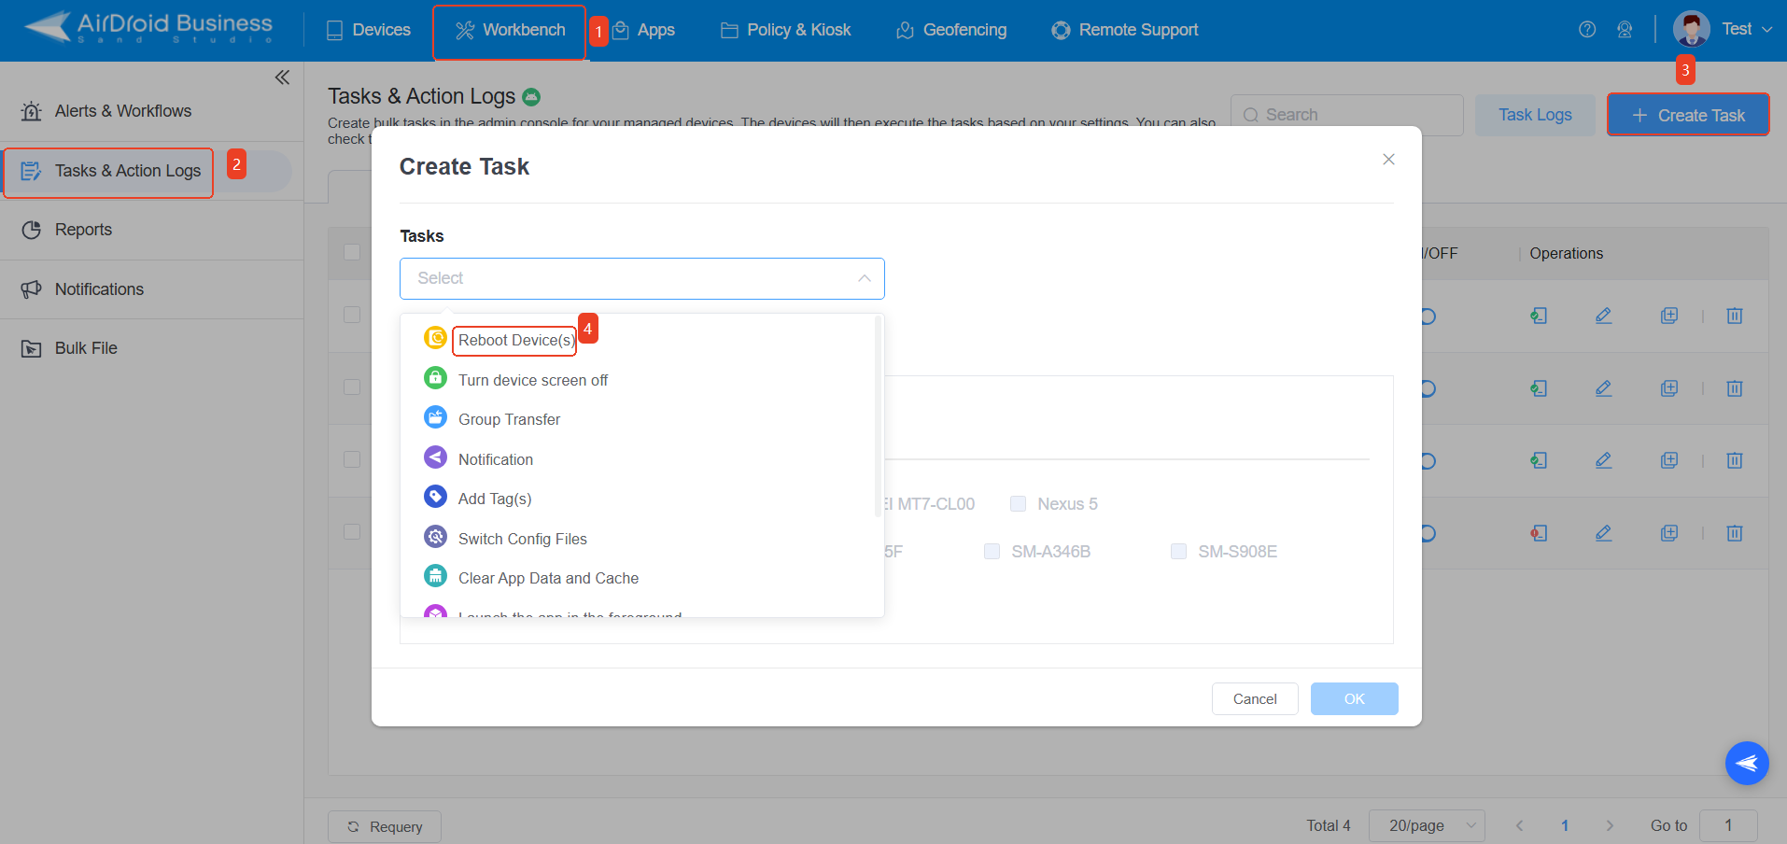The width and height of the screenshot is (1787, 844).
Task: Select the Clear App Data and Cache task
Action: click(x=548, y=578)
